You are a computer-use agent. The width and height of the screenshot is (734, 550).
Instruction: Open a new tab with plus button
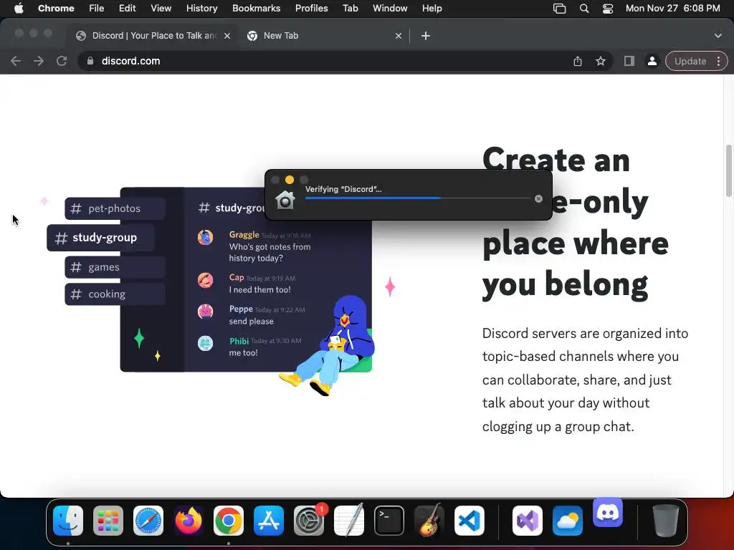(426, 36)
